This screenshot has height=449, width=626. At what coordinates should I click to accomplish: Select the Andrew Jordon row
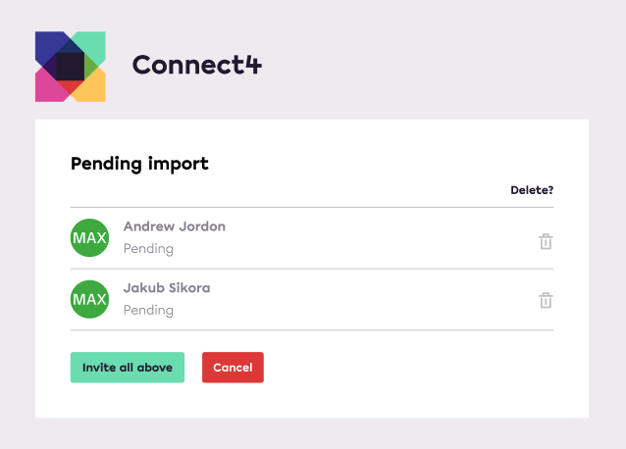(x=312, y=238)
